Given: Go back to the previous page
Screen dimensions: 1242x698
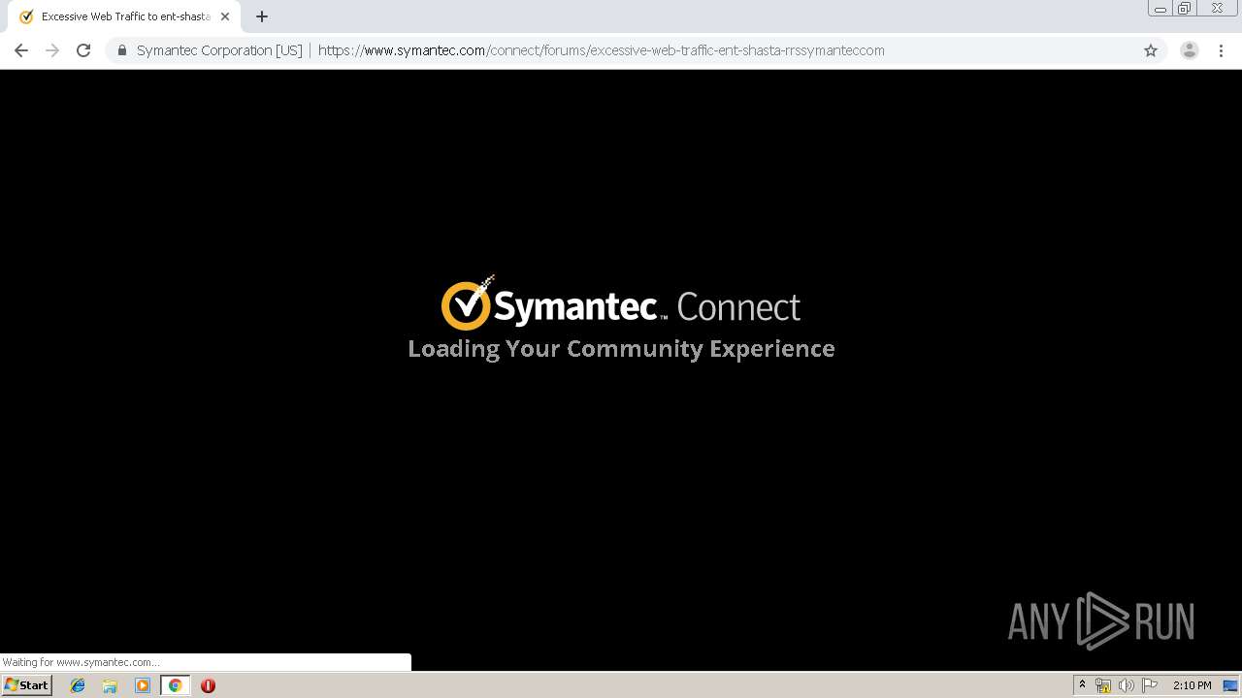Looking at the screenshot, I should tap(21, 50).
